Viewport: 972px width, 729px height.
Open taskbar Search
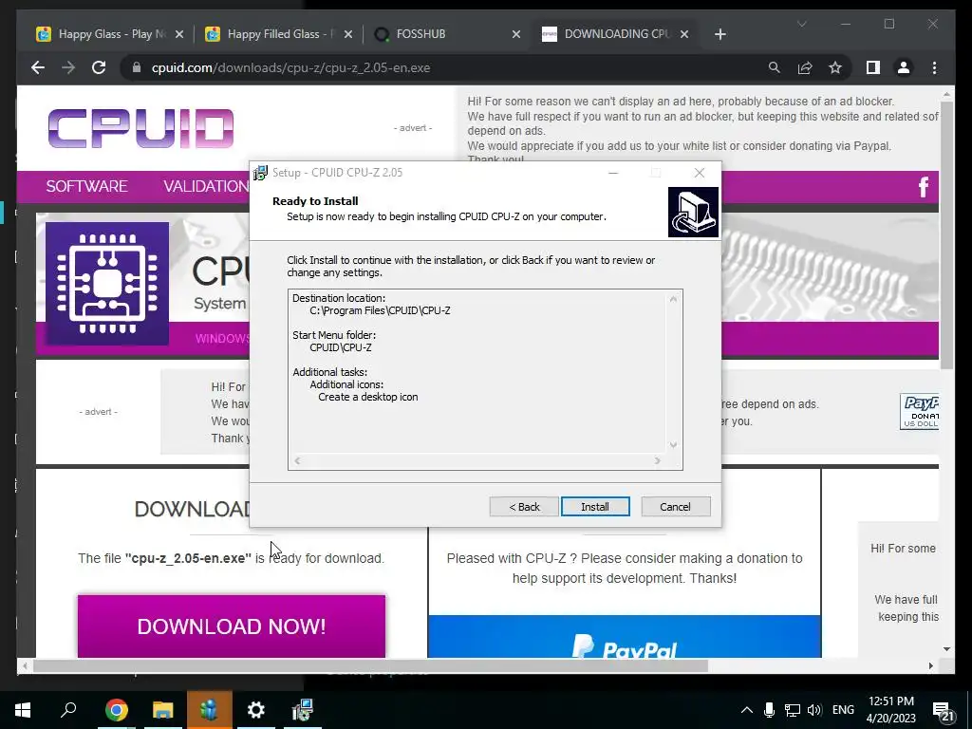68,710
